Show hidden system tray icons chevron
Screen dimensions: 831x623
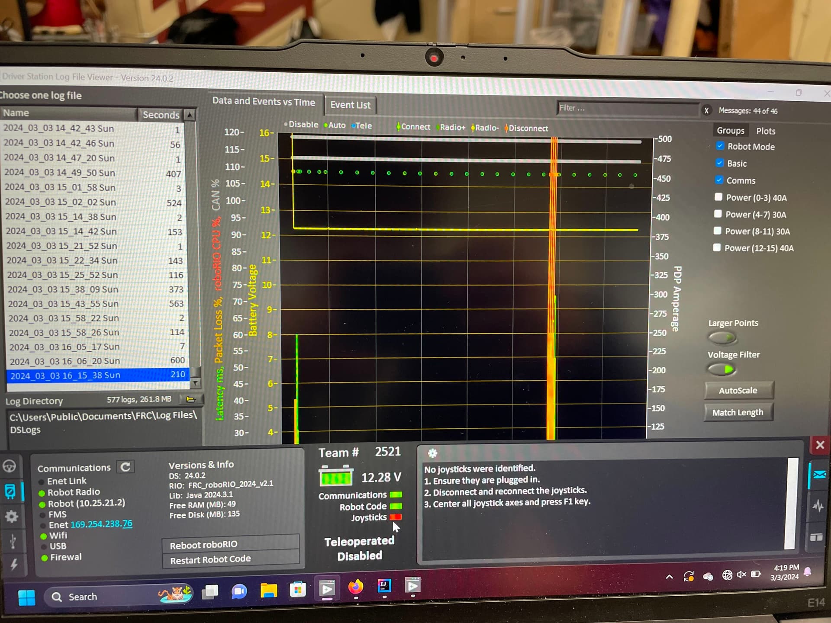point(669,577)
